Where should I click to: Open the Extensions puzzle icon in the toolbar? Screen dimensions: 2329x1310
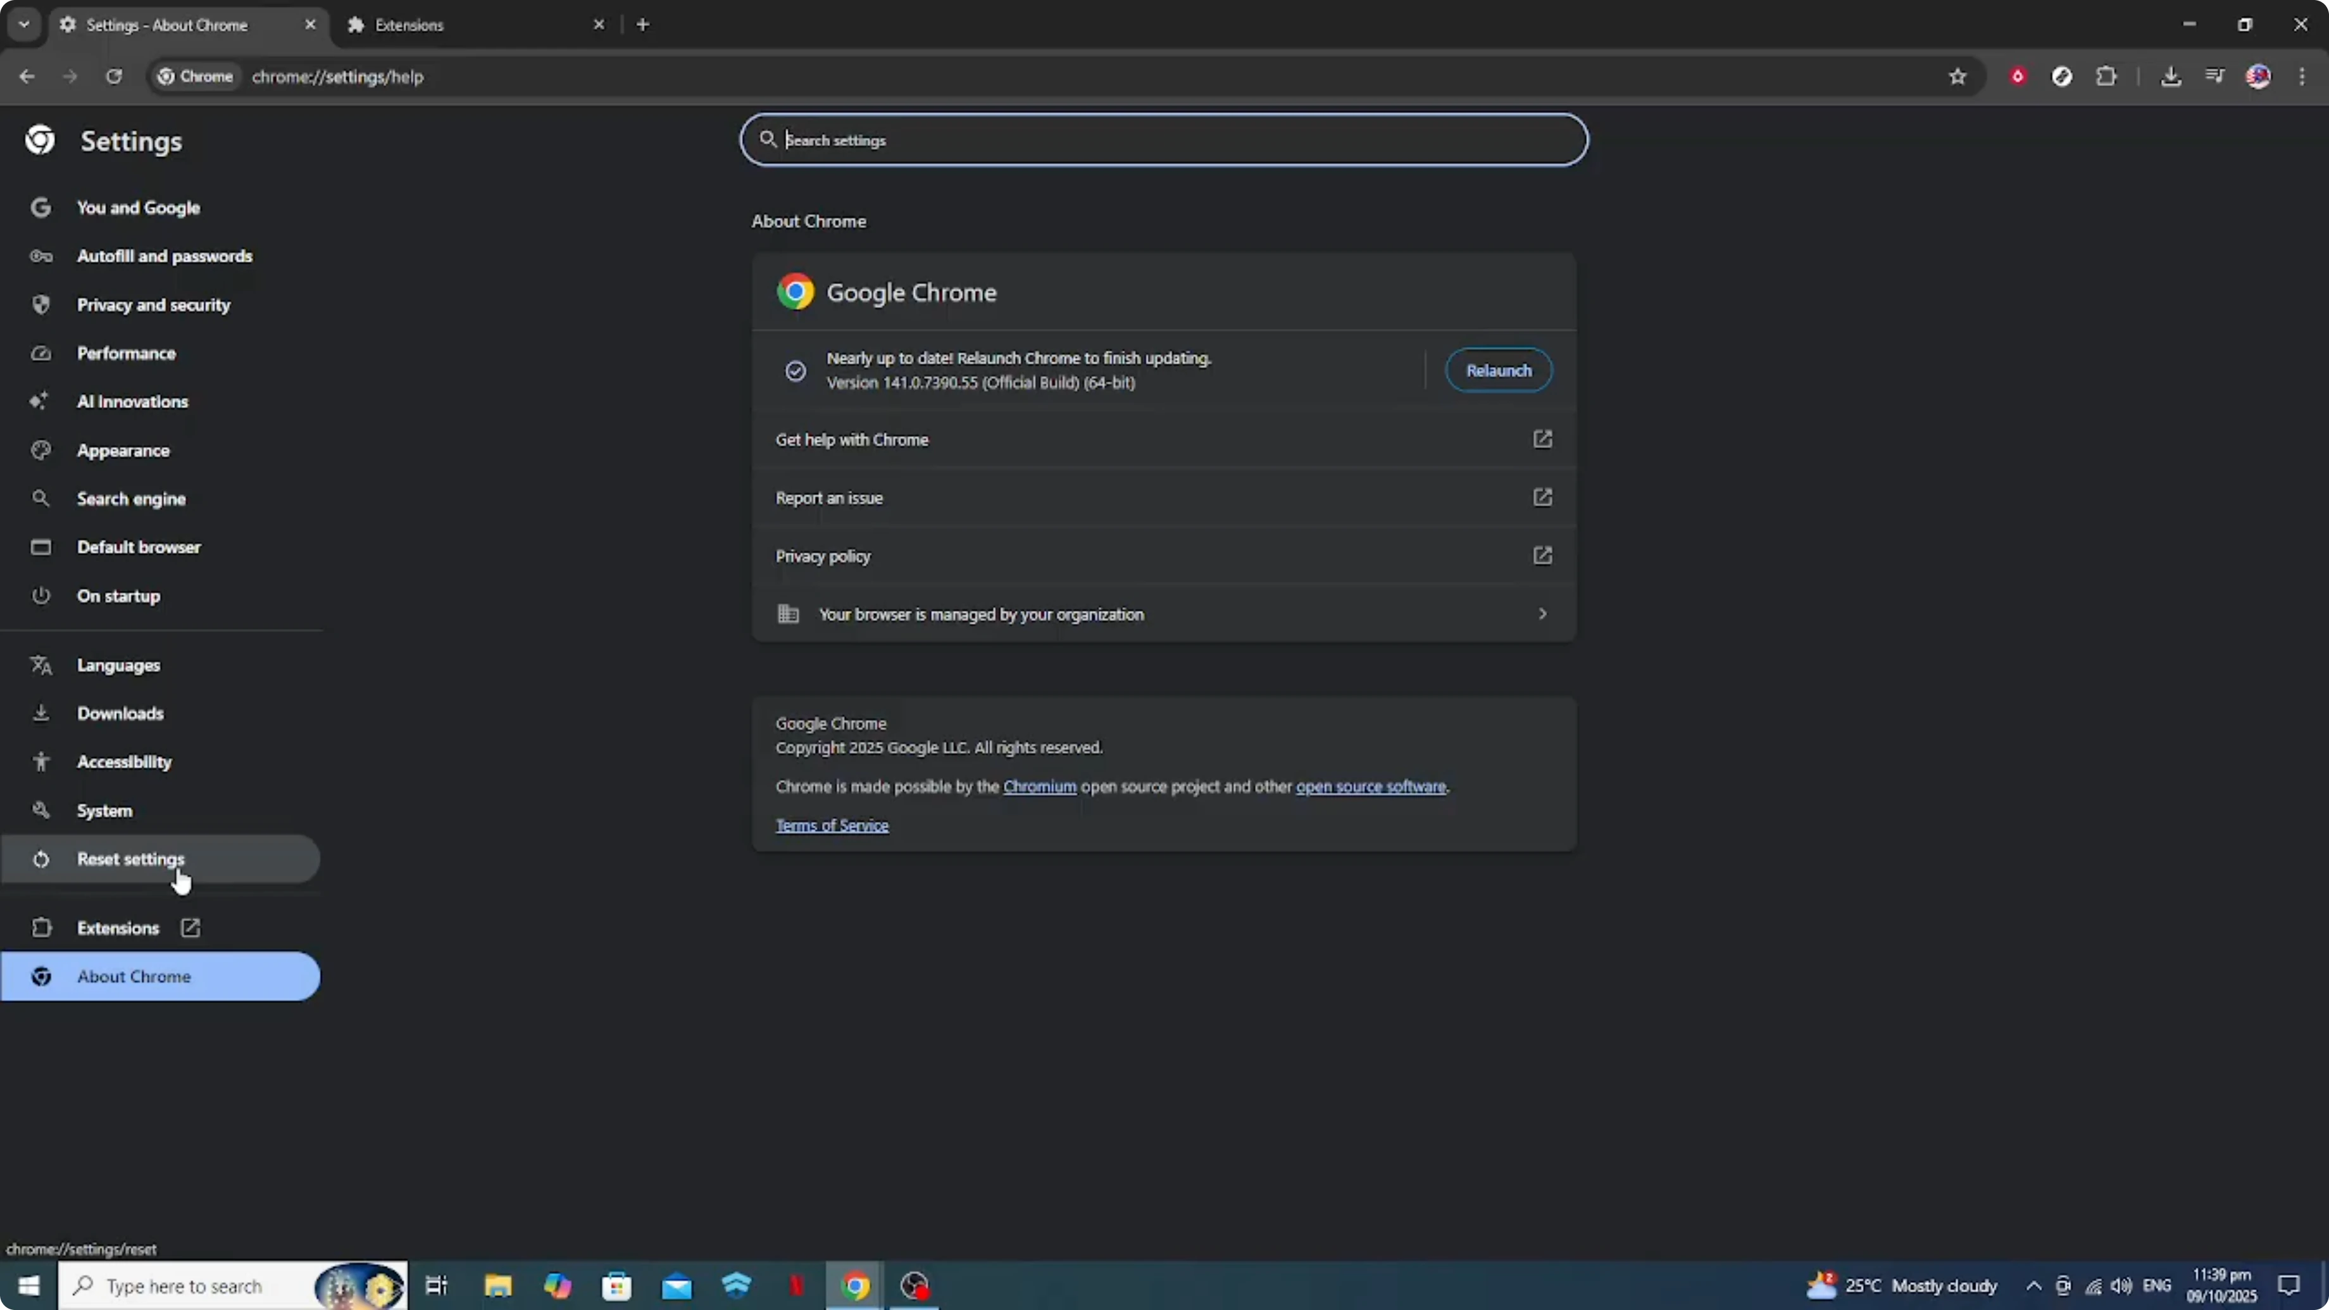[2107, 77]
